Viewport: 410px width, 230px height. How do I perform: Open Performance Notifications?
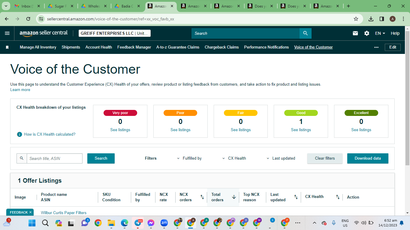click(267, 47)
